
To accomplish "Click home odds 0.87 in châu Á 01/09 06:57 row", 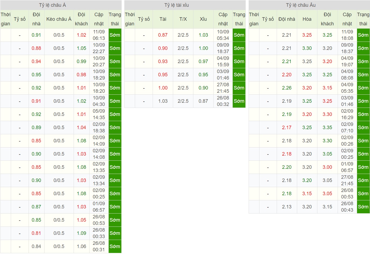I will [x=36, y=207].
